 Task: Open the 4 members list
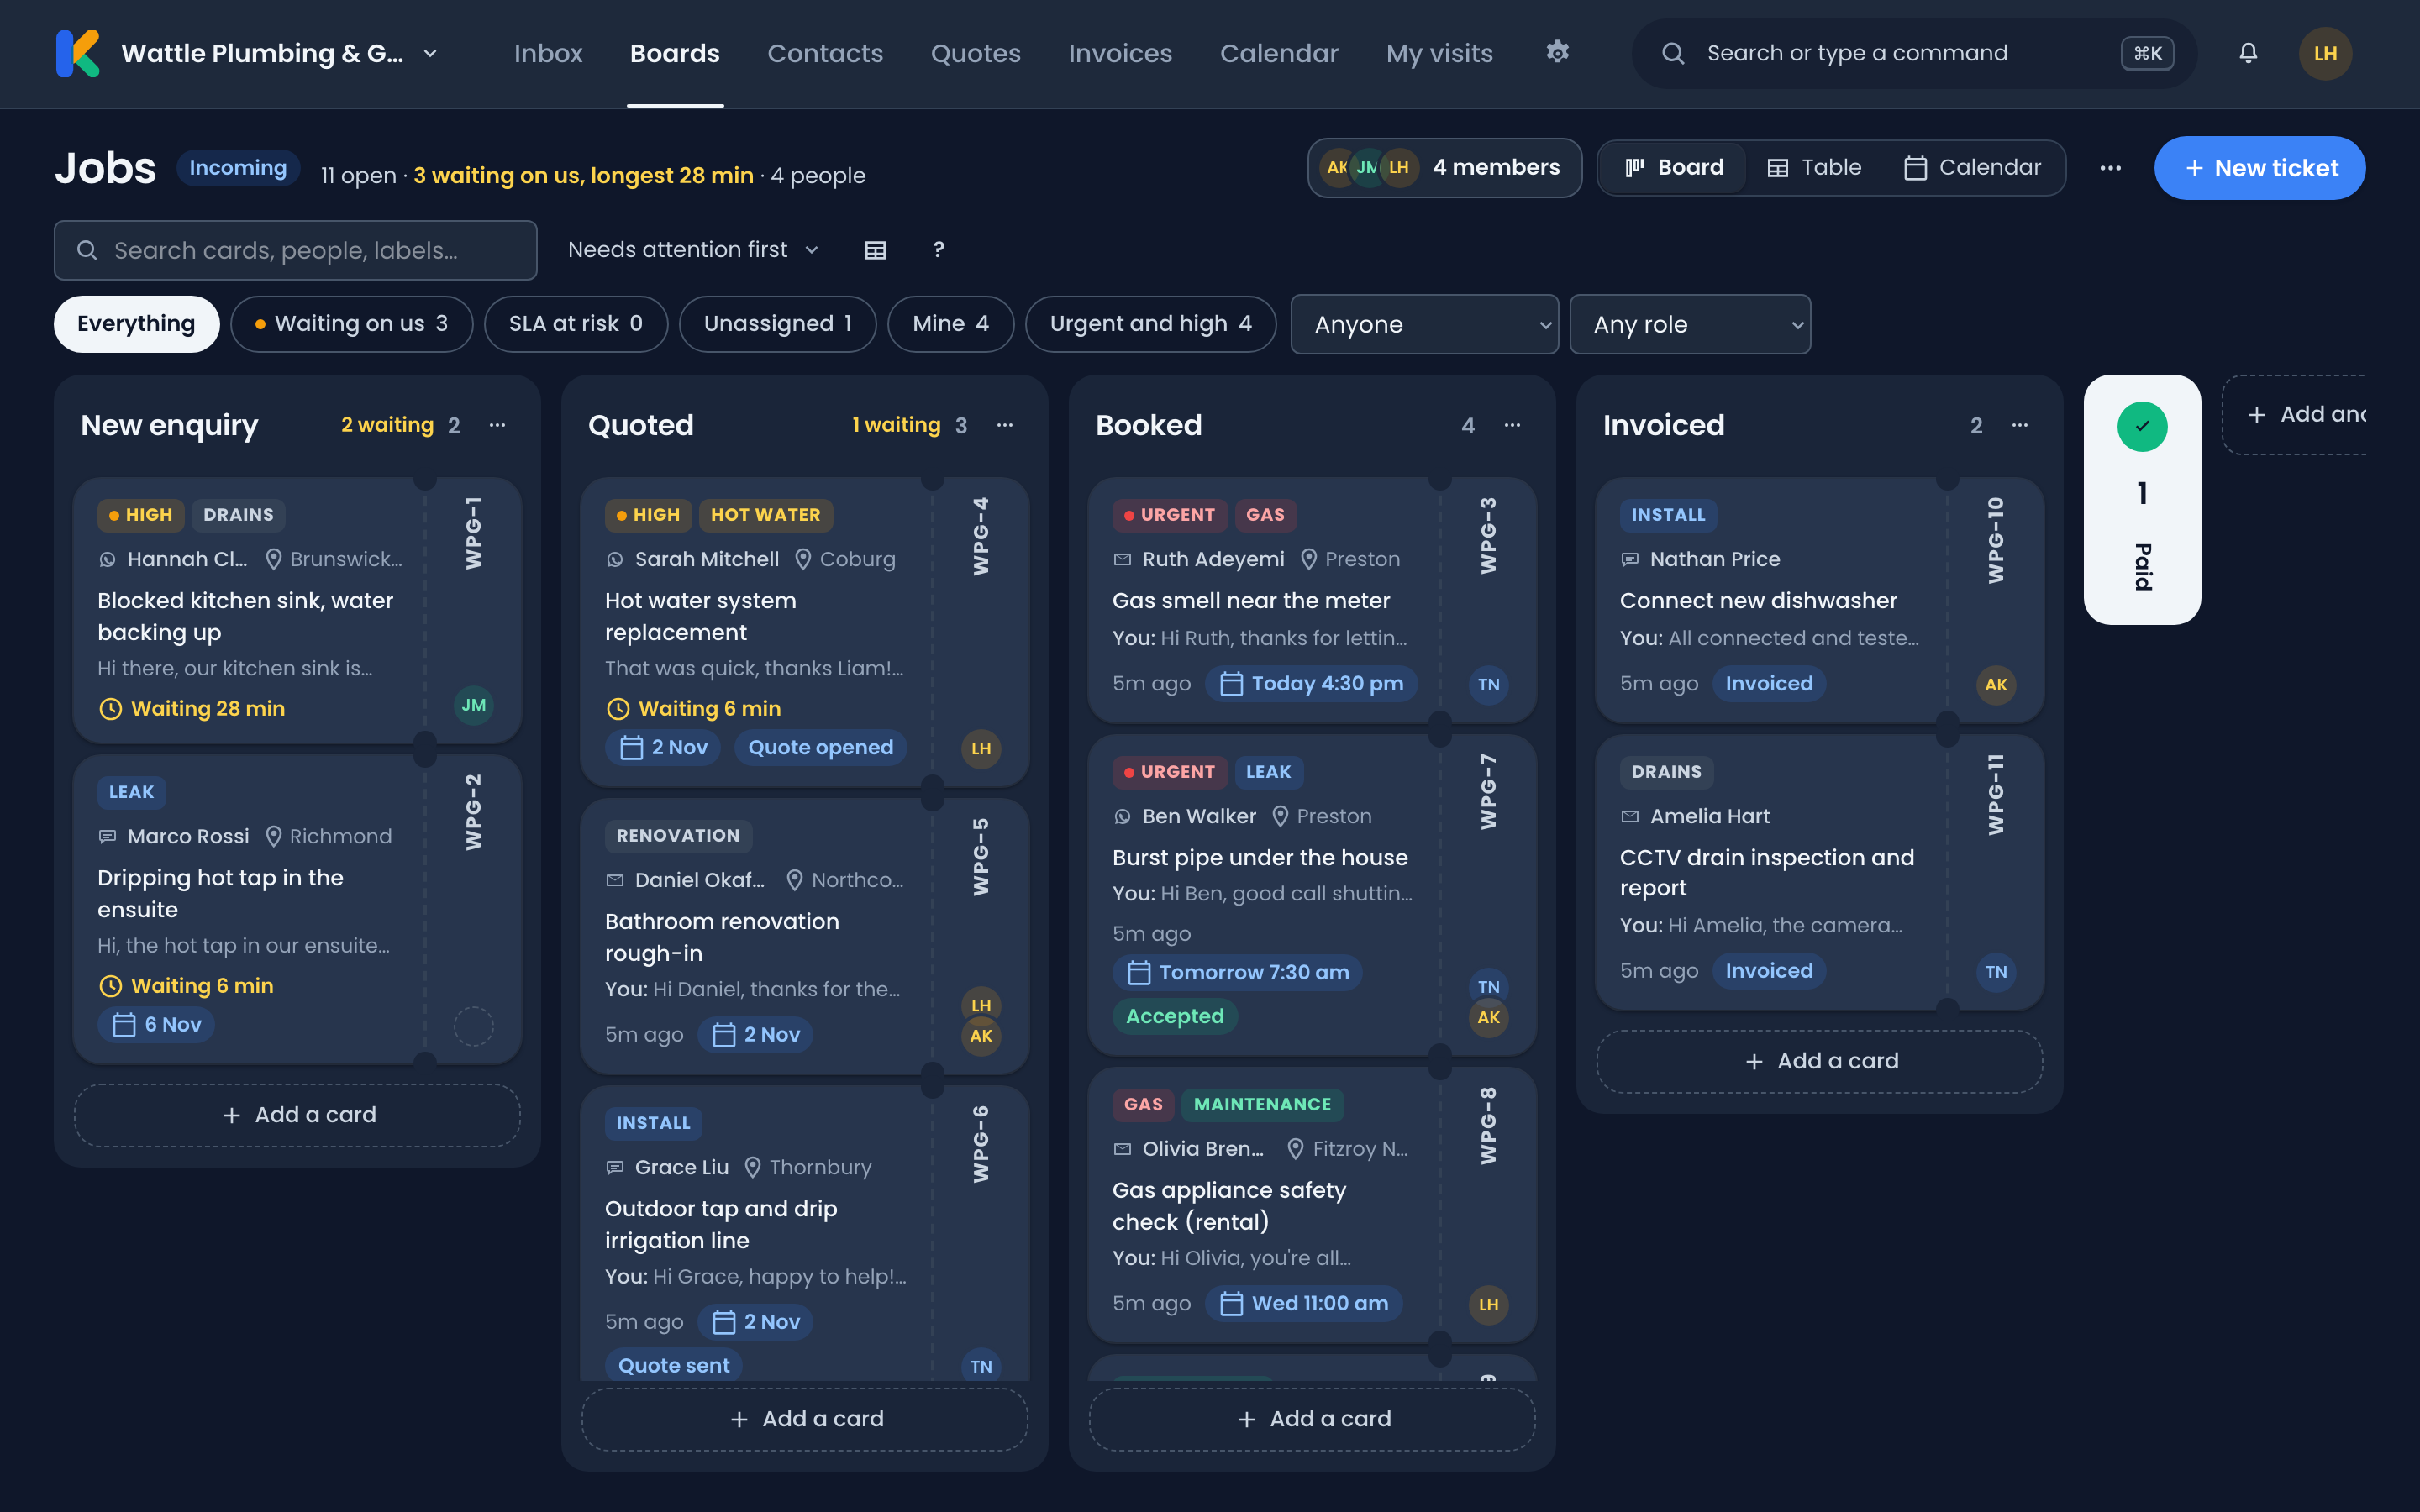(1444, 168)
